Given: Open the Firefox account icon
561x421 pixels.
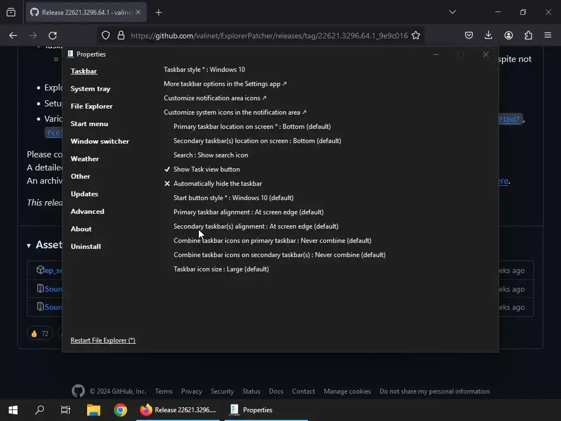Looking at the screenshot, I should (508, 35).
